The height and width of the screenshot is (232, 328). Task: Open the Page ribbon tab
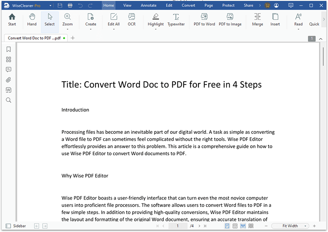209,5
